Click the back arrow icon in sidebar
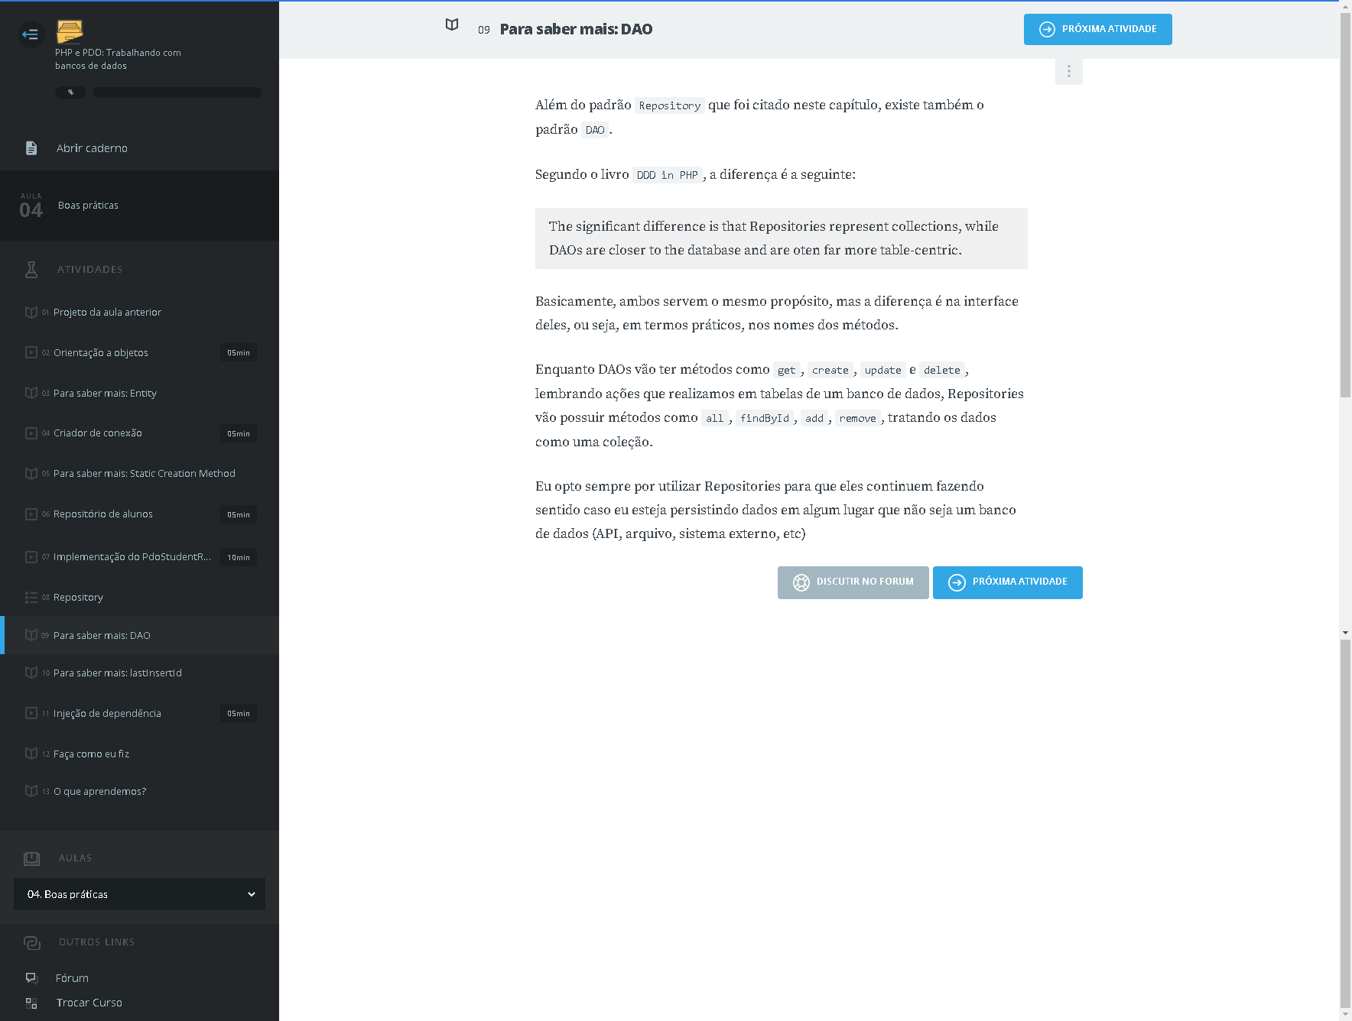 point(31,34)
